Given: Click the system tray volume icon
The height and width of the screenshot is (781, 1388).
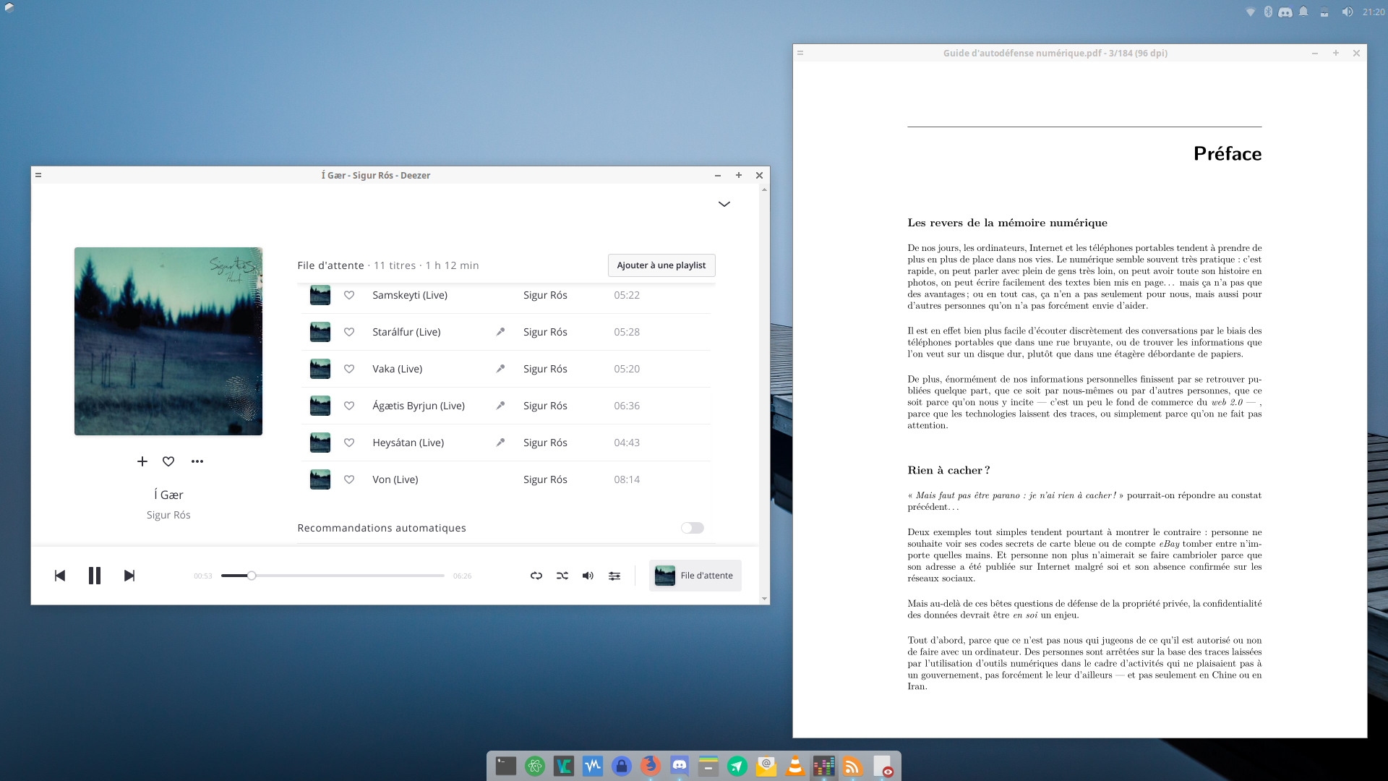Looking at the screenshot, I should tap(1347, 12).
